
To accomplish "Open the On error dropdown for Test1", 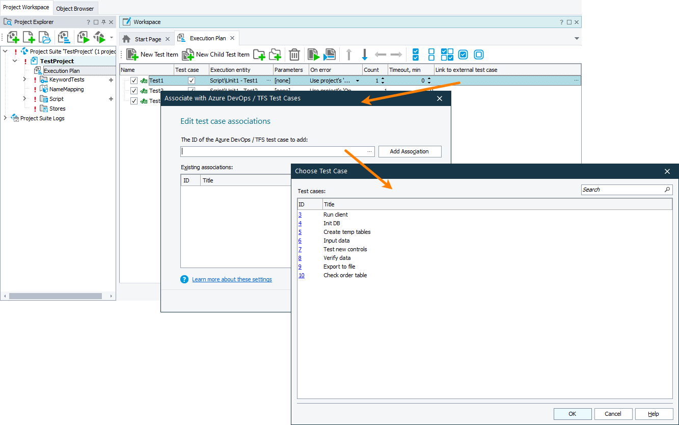I will (358, 80).
